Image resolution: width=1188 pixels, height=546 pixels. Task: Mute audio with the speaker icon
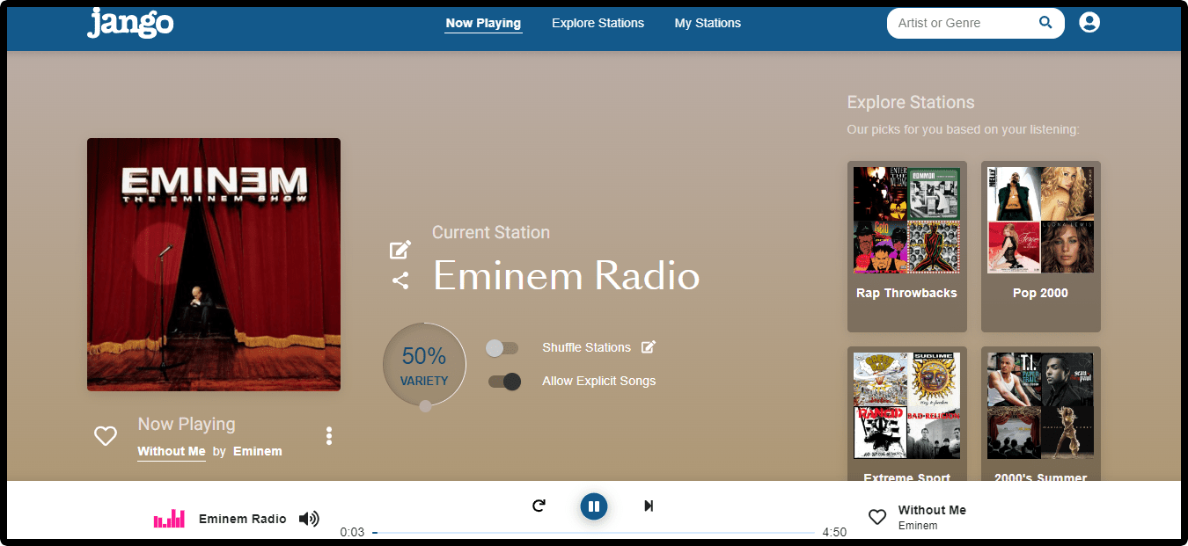point(309,519)
